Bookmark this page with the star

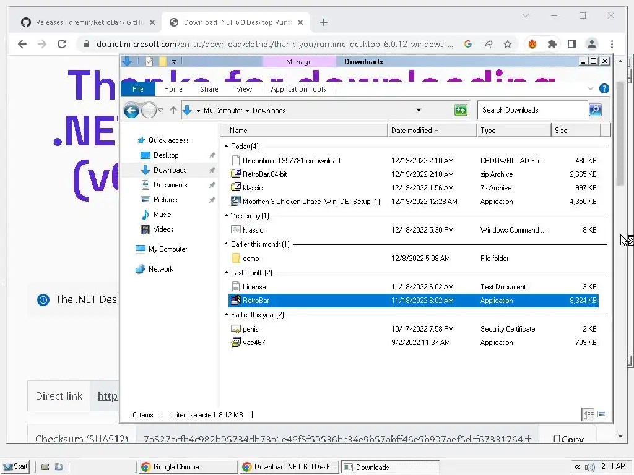[x=508, y=44]
